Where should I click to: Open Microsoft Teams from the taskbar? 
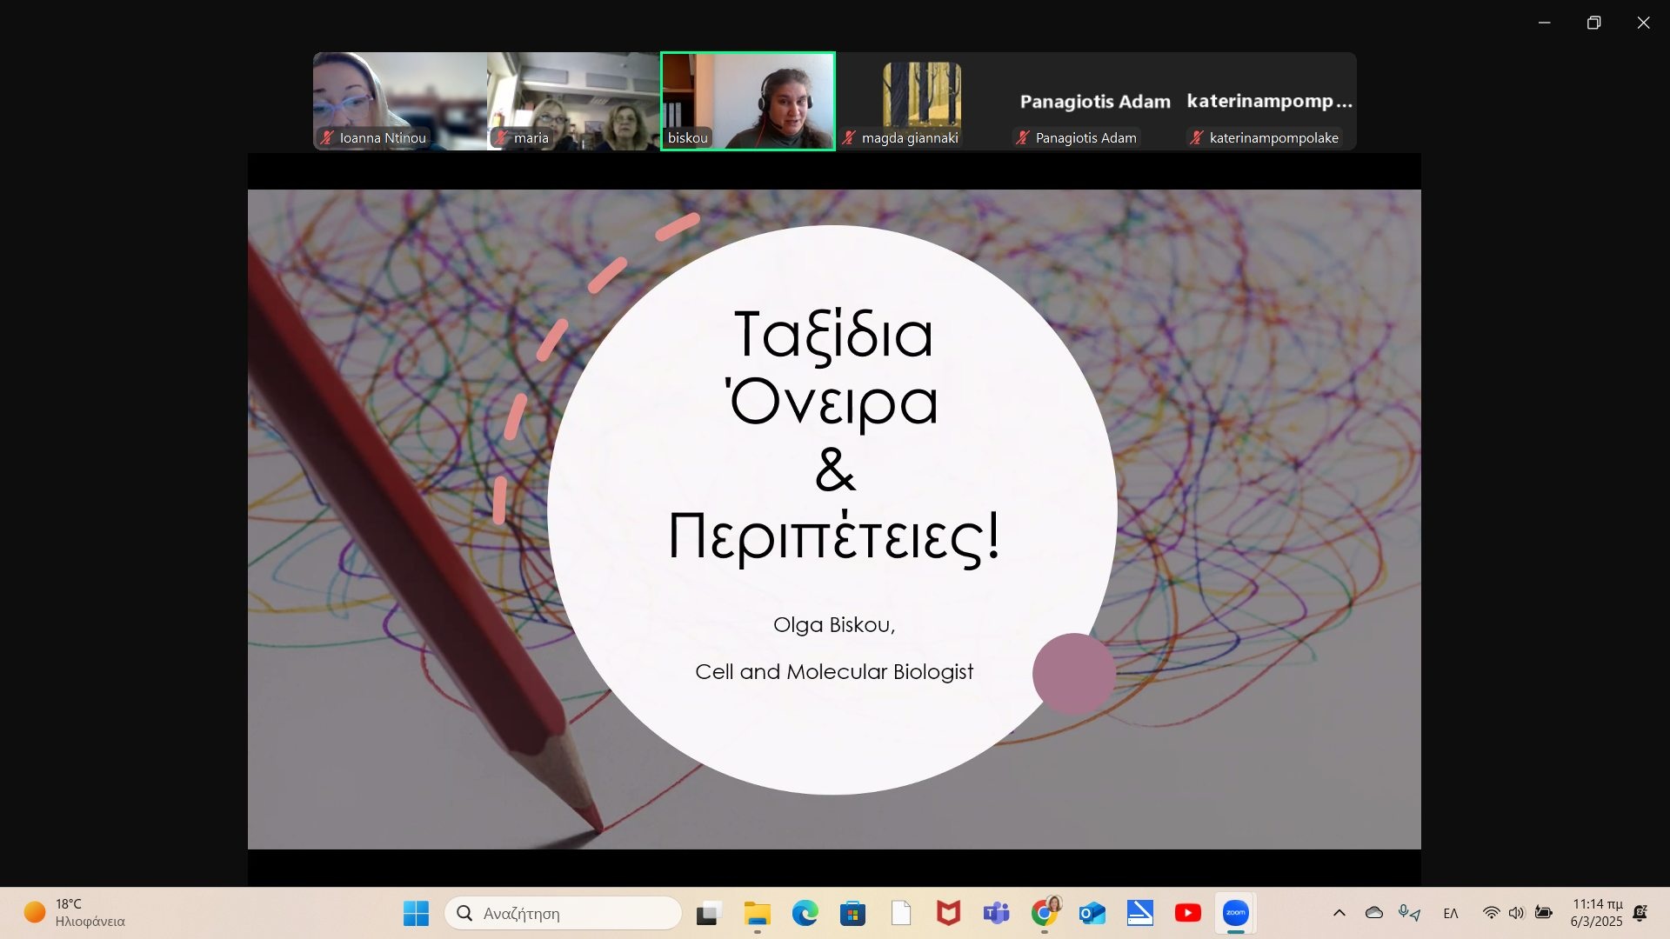tap(996, 913)
